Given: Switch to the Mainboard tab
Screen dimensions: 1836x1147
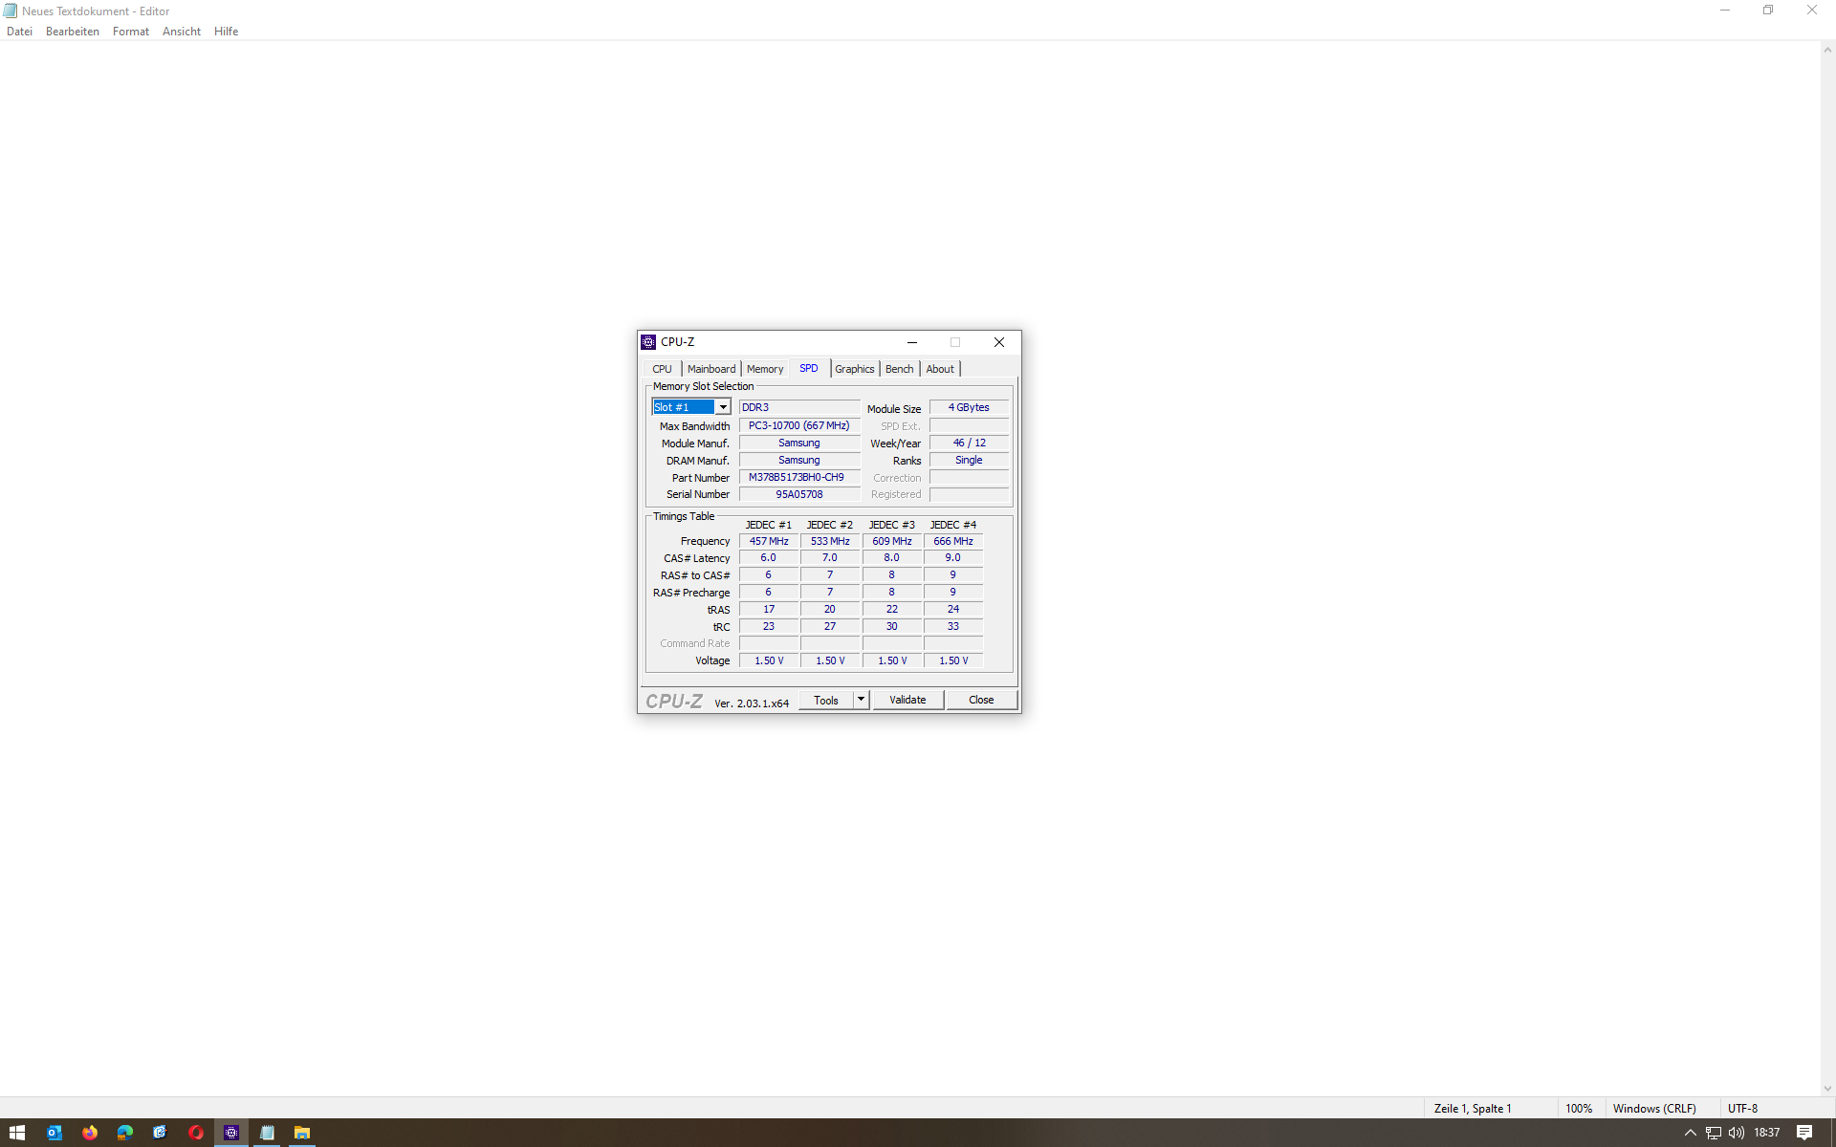Looking at the screenshot, I should [711, 369].
